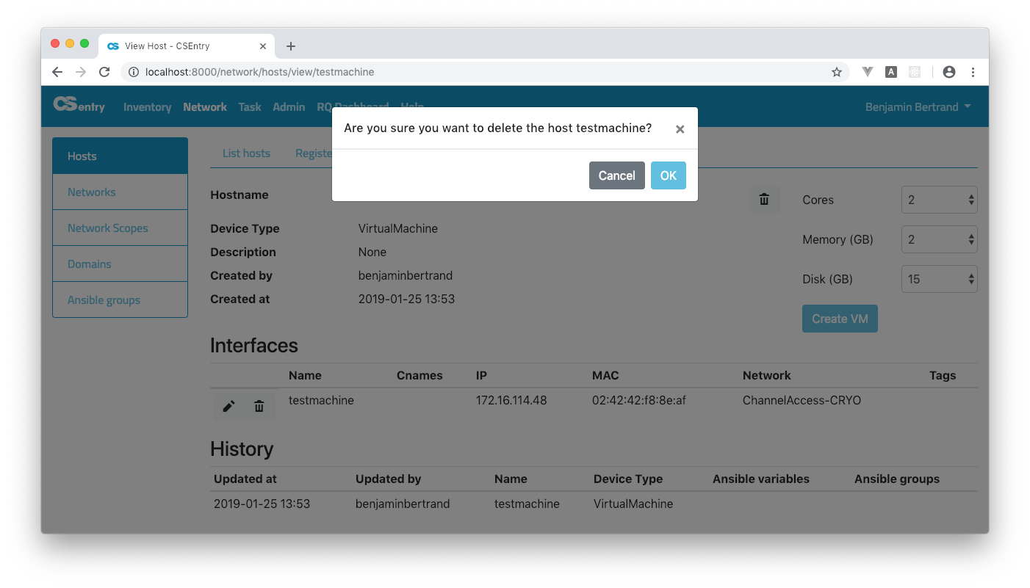Screen dimensions: 1030x588
Task: Click the browser reload icon
Action: click(x=104, y=72)
